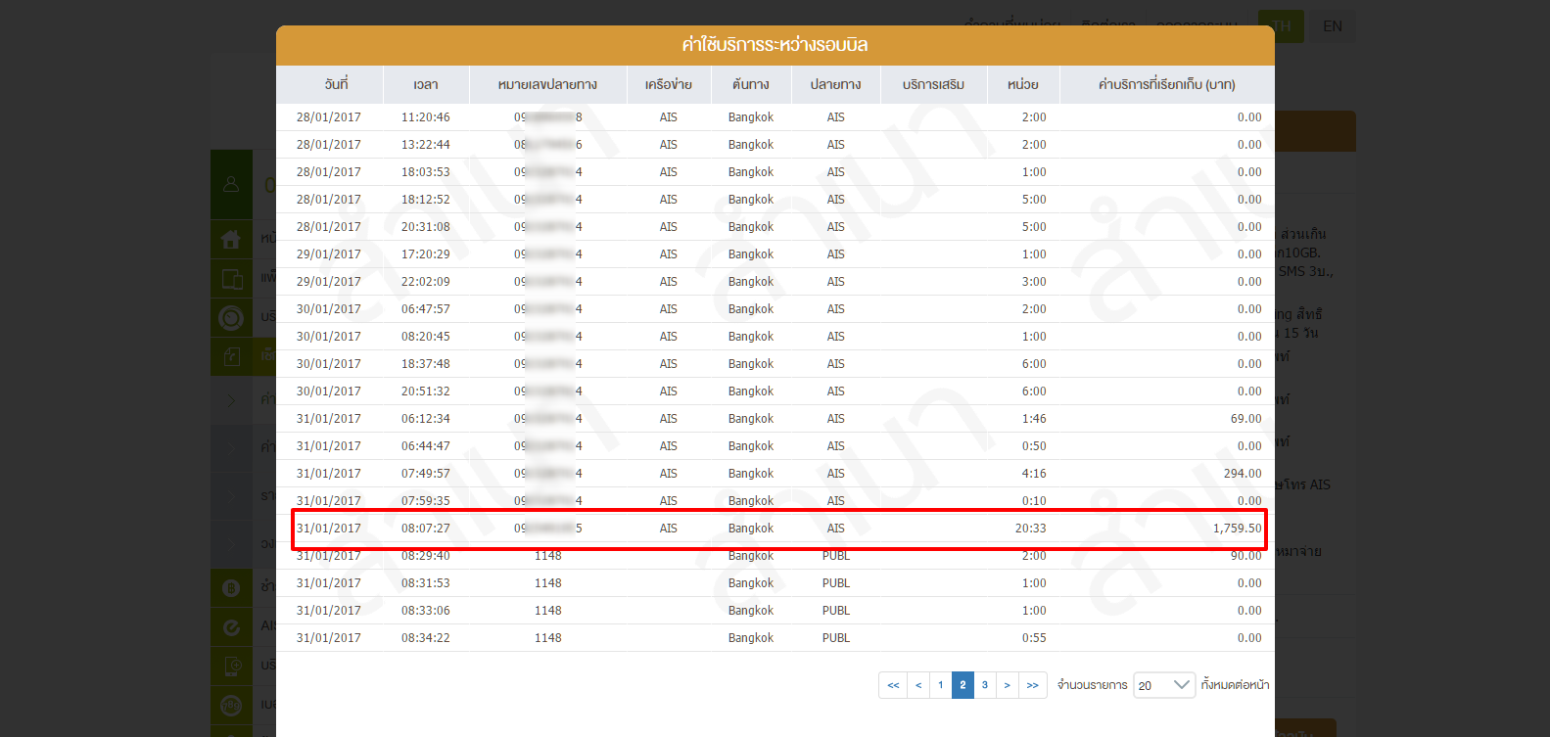Click the duration cell 1:46

click(x=1034, y=419)
